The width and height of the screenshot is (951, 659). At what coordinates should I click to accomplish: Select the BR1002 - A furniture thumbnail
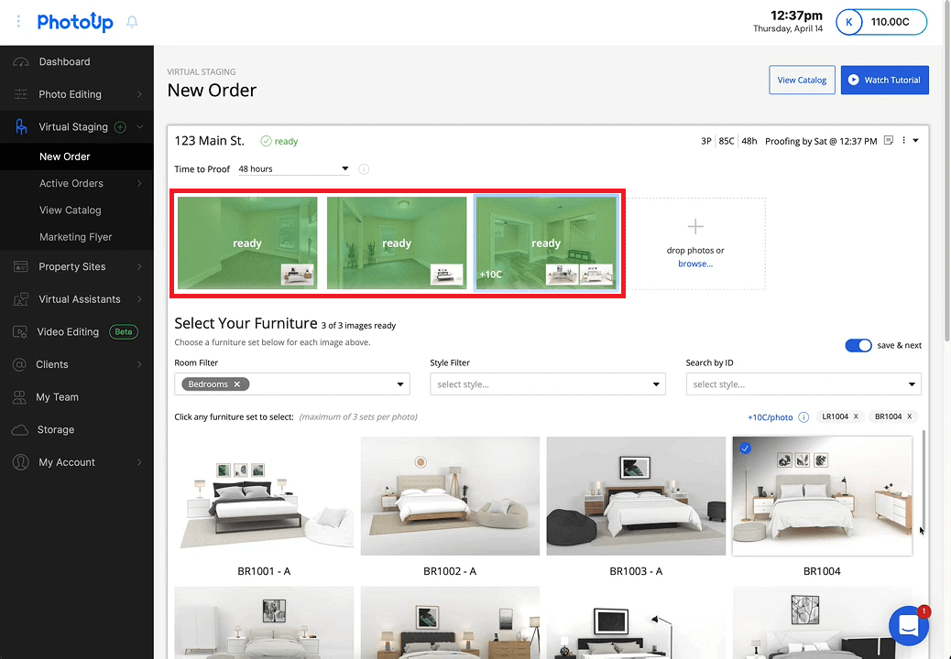click(450, 496)
